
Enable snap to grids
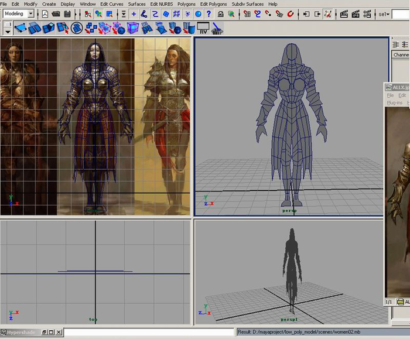pos(247,14)
